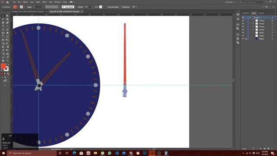Image resolution: width=277 pixels, height=156 pixels.
Task: Collapse the Layer 1 disclosure arrow
Action: 250,17
